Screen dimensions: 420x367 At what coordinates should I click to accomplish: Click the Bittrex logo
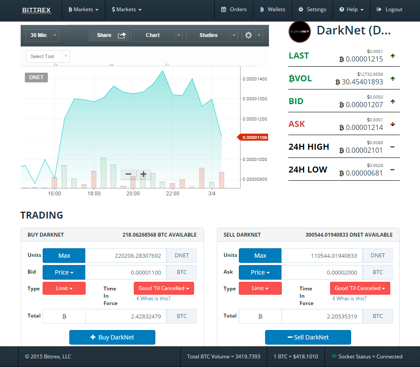pyautogui.click(x=37, y=10)
